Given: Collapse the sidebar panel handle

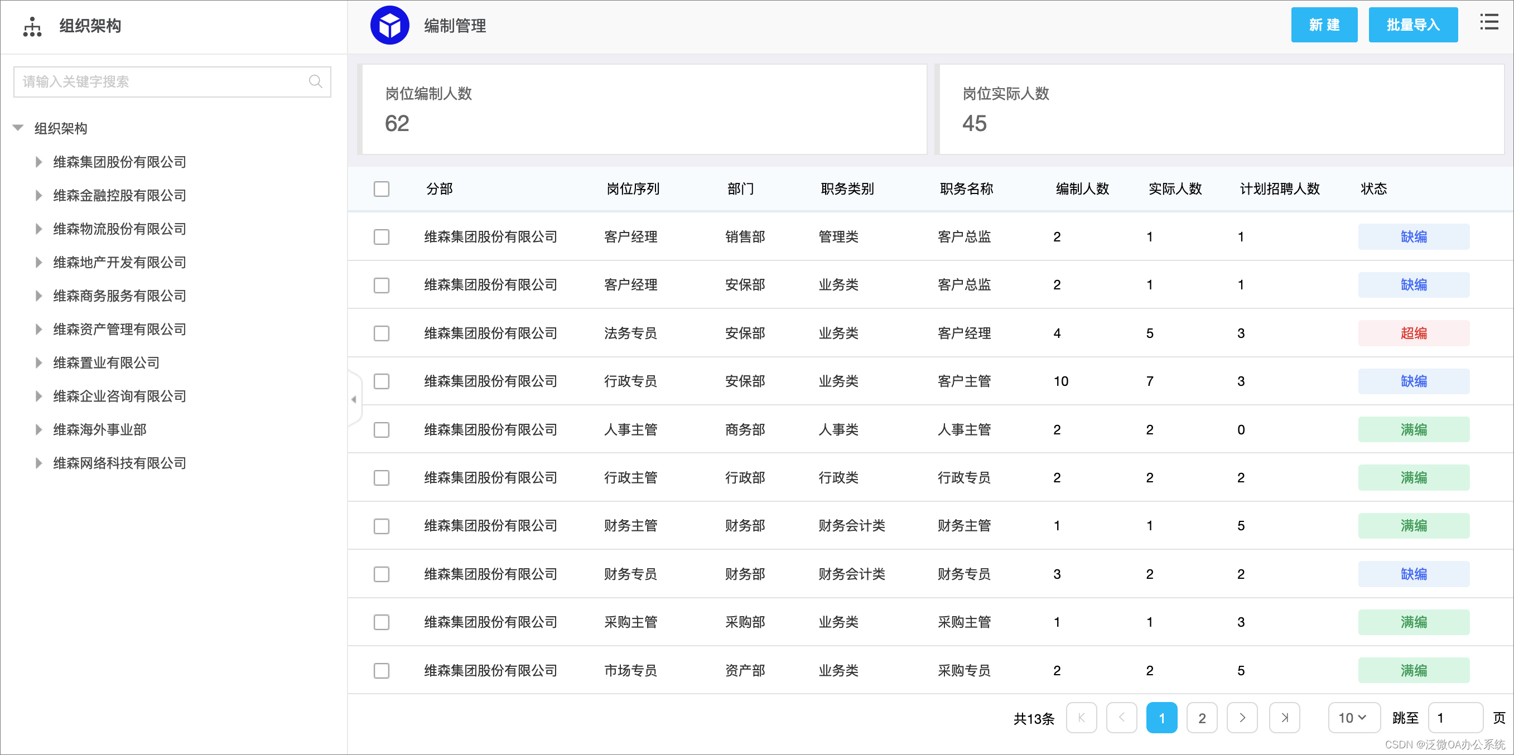Looking at the screenshot, I should click(x=354, y=400).
